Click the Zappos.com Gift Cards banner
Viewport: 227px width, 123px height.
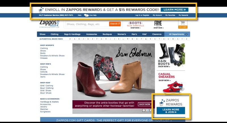click(x=113, y=120)
